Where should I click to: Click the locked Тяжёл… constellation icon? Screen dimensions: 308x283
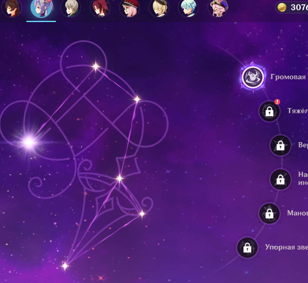click(x=269, y=111)
